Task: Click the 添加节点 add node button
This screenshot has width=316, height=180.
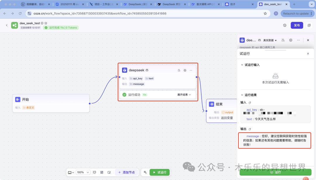Action: tap(127, 172)
